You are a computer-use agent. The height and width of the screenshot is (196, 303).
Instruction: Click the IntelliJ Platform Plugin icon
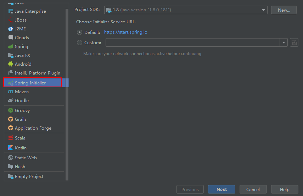click(11, 73)
